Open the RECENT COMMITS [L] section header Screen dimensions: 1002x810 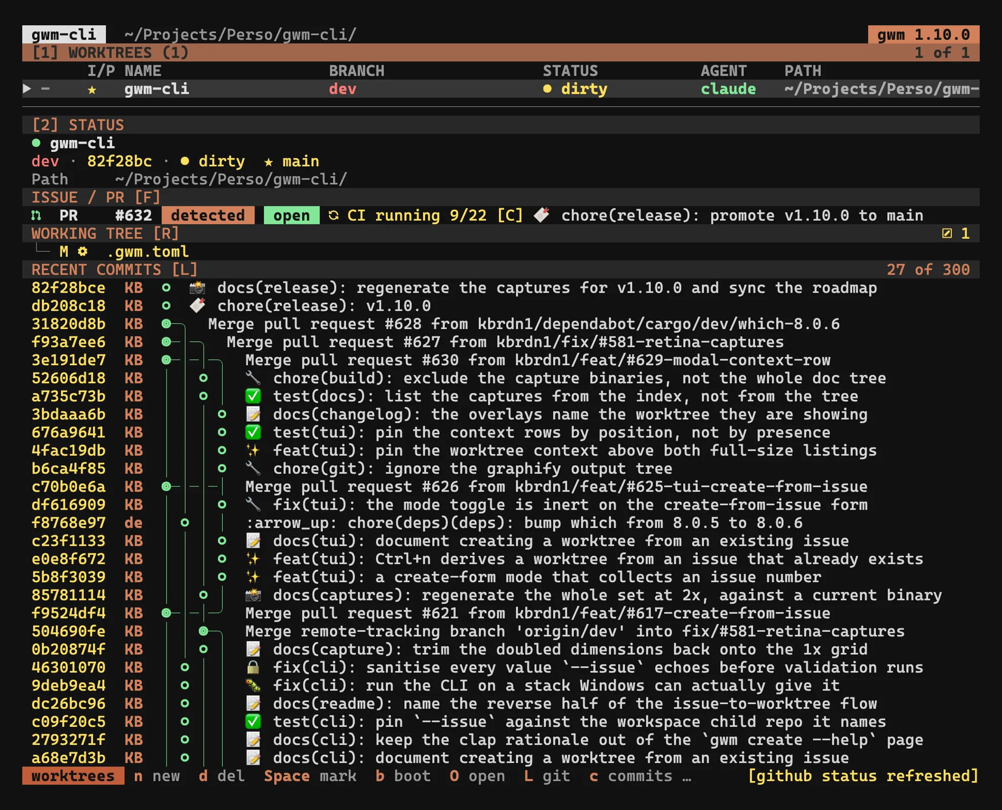[501, 270]
